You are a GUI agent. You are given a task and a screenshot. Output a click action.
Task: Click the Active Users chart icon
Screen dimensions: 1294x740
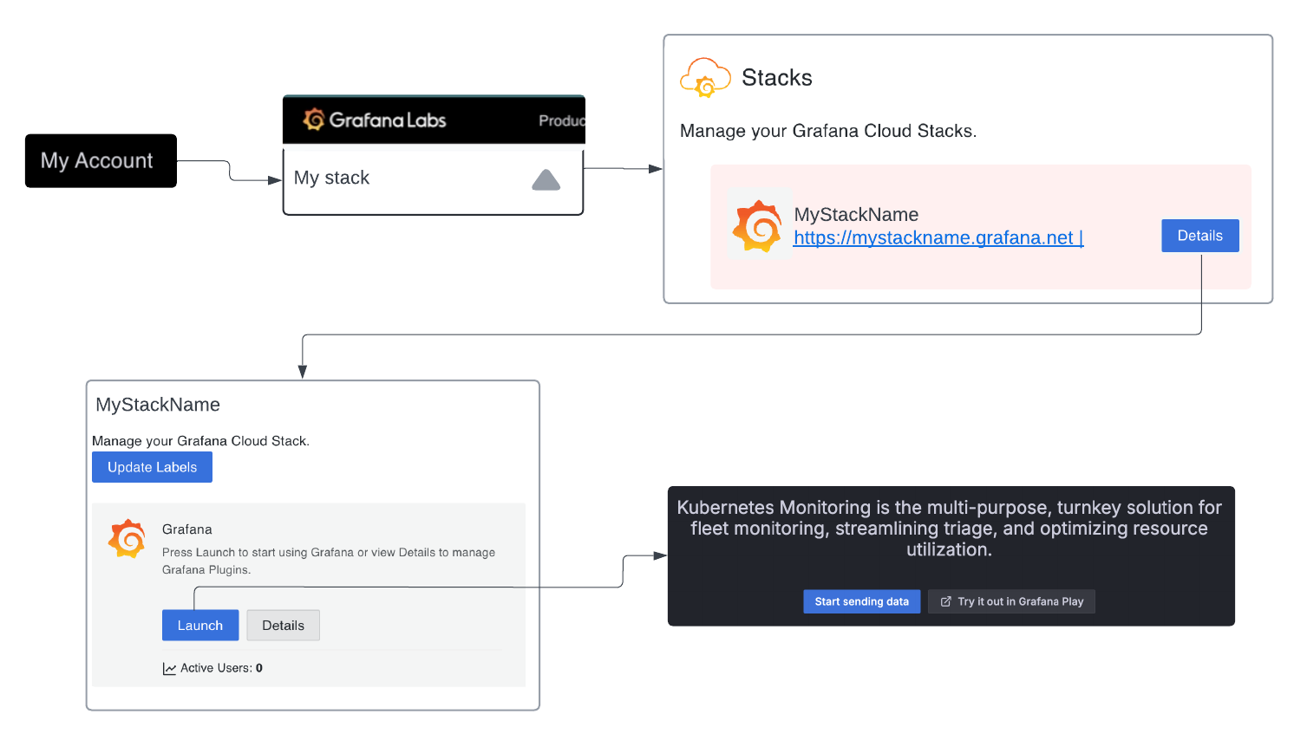[x=169, y=668]
